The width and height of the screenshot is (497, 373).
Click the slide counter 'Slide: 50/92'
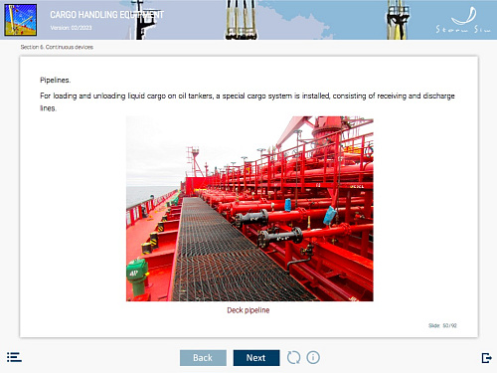coord(442,325)
